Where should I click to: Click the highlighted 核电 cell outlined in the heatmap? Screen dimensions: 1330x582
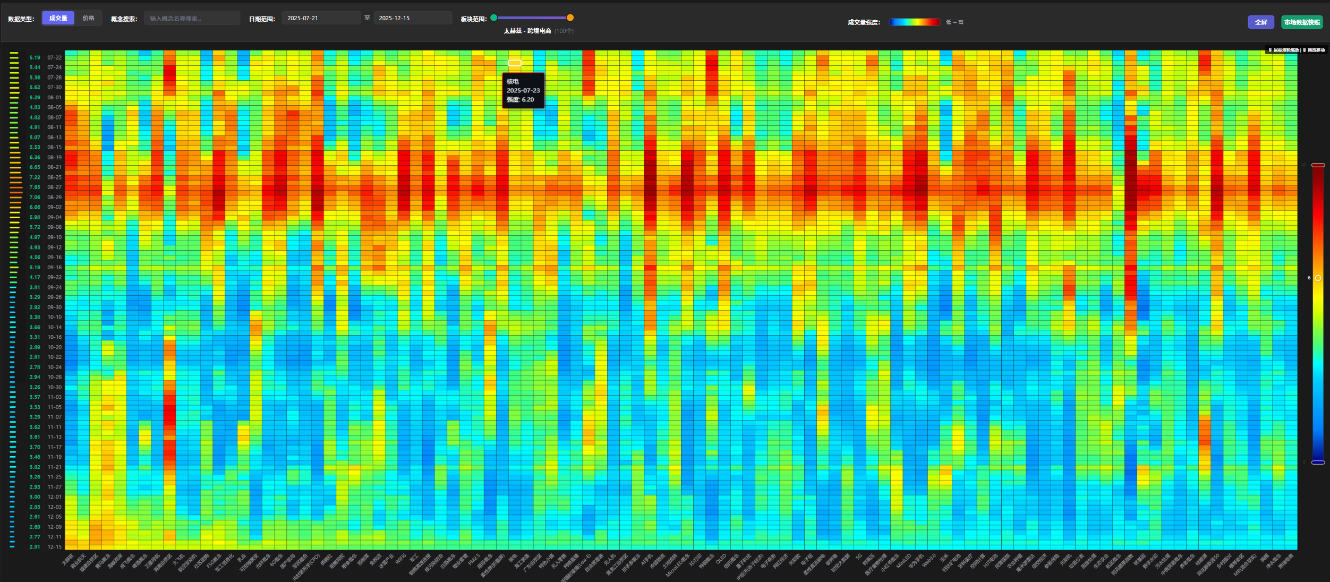514,63
